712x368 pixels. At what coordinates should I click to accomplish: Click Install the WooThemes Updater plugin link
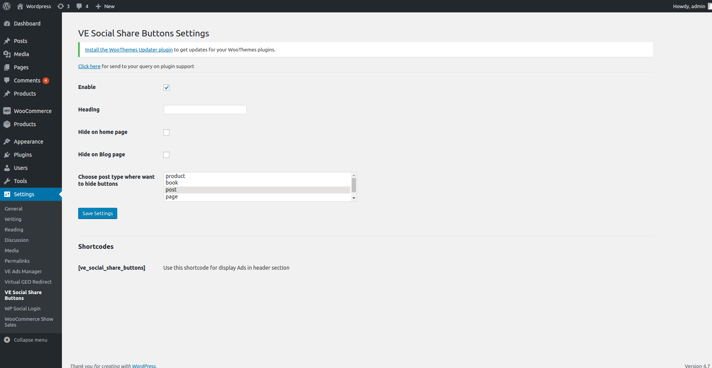tap(129, 50)
